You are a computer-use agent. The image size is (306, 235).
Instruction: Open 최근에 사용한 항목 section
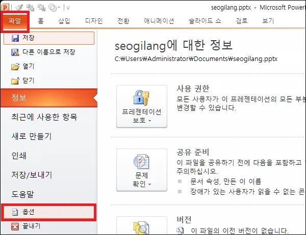(x=44, y=117)
